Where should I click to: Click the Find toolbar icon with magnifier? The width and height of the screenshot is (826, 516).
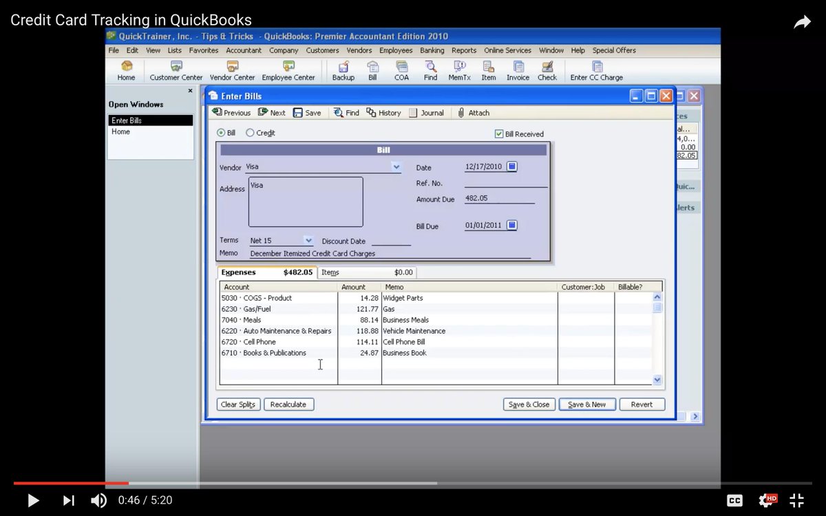pyautogui.click(x=430, y=71)
